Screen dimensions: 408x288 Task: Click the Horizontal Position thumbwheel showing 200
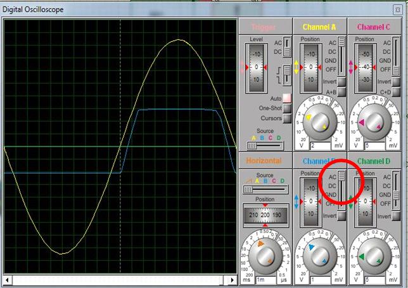coord(265,215)
